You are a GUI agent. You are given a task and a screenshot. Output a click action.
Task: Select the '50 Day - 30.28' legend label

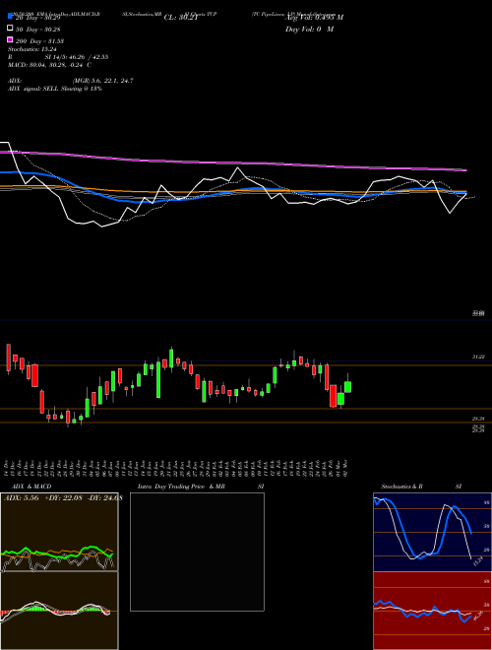(x=38, y=30)
